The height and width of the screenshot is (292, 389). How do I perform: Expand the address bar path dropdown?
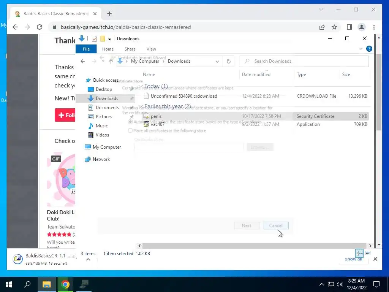(x=217, y=61)
